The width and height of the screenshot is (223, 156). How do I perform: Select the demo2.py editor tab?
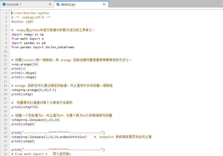[81, 5]
